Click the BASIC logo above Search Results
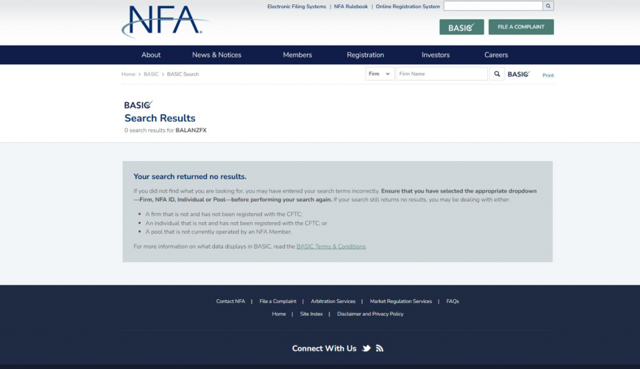 [x=138, y=105]
